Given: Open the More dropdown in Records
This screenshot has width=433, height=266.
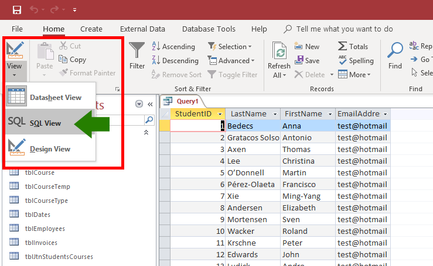Looking at the screenshot, I should (354, 74).
